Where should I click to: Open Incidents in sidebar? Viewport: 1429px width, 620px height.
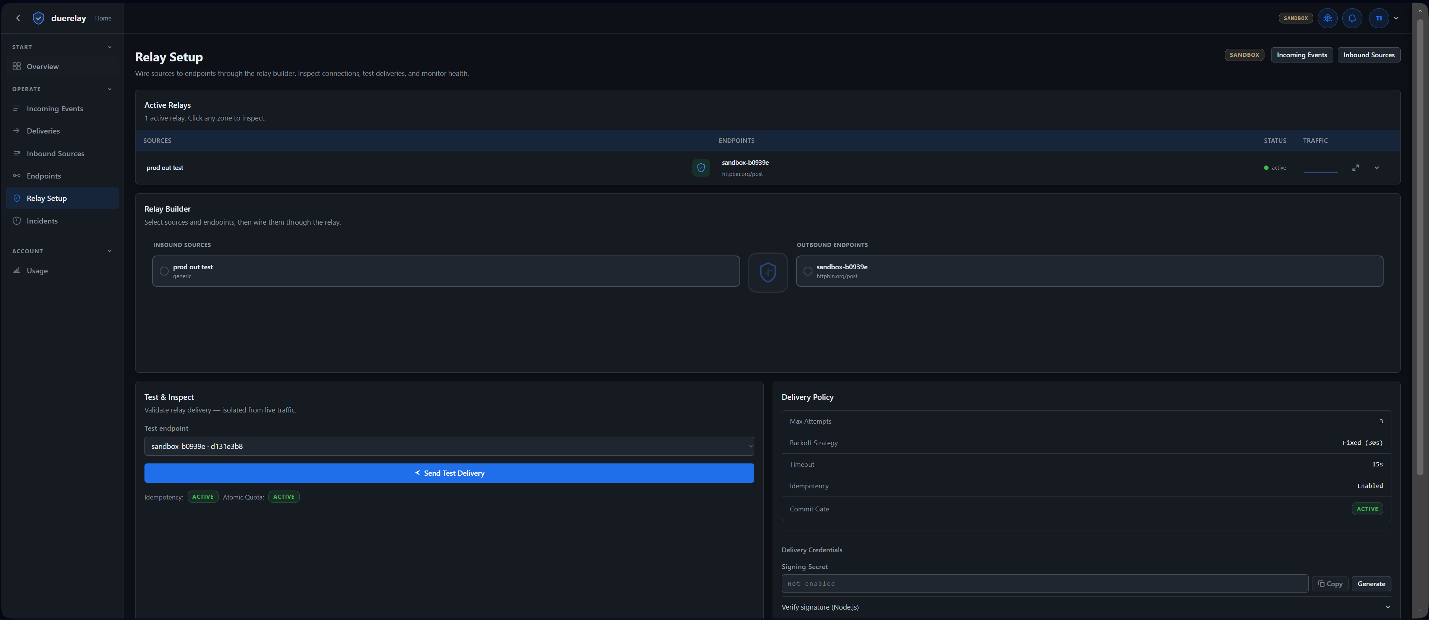[x=62, y=221]
